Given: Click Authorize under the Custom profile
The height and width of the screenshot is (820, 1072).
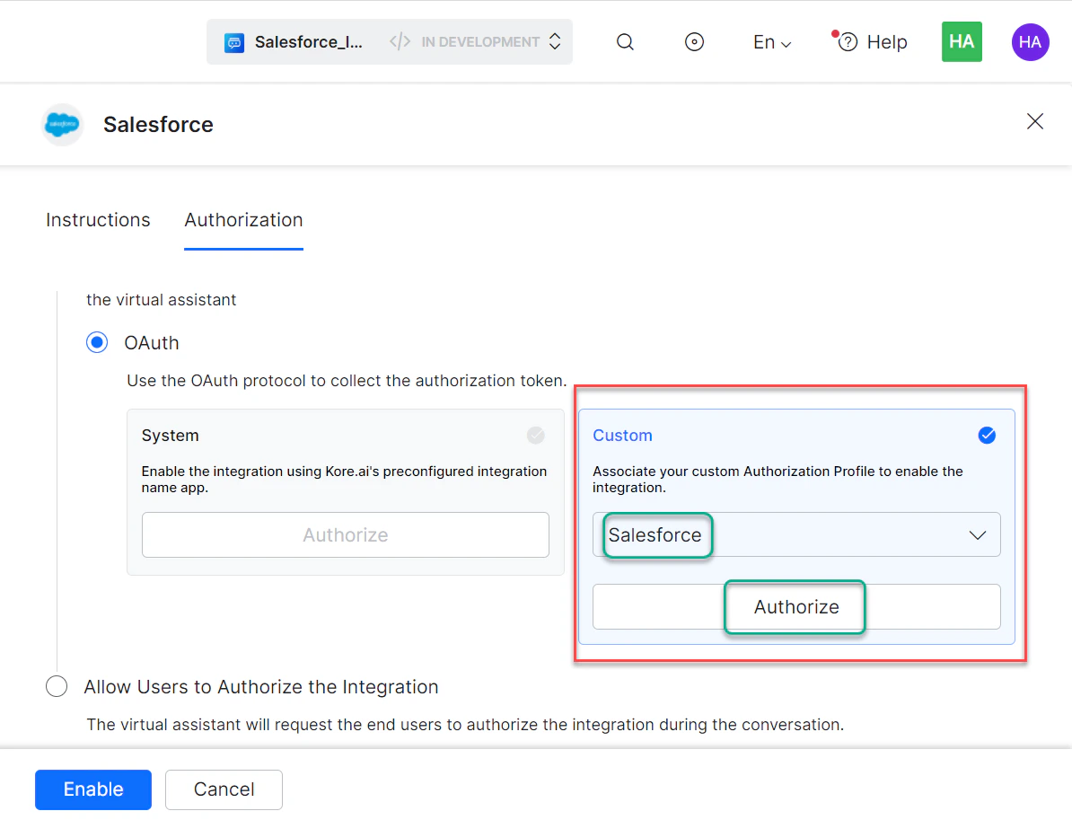Looking at the screenshot, I should click(x=794, y=607).
